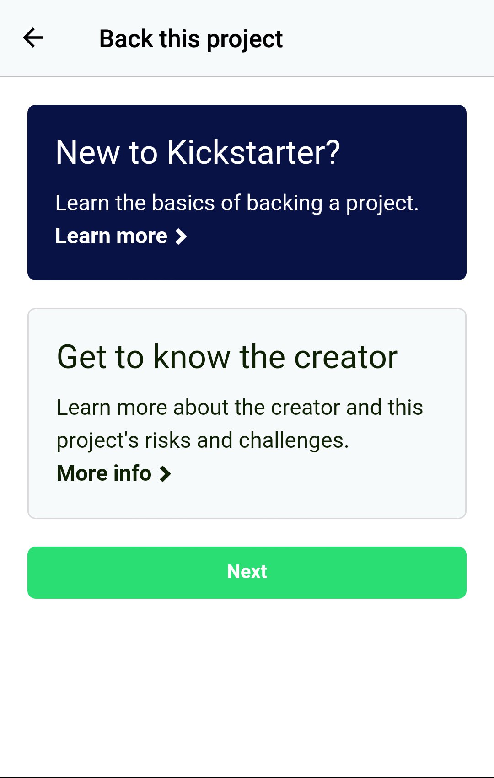Click the word project in the header title
Image resolution: width=494 pixels, height=778 pixels.
click(x=245, y=39)
